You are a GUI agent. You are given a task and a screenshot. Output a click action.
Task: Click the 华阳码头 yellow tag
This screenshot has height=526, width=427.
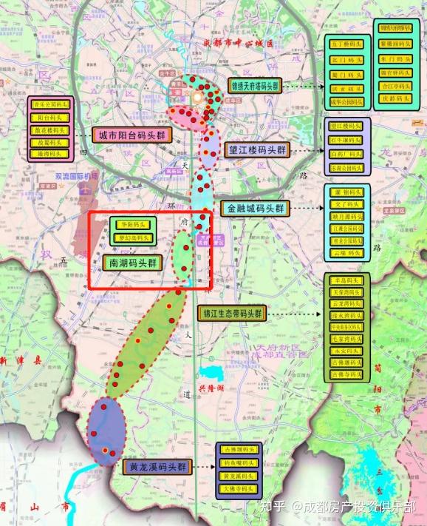pos(133,224)
